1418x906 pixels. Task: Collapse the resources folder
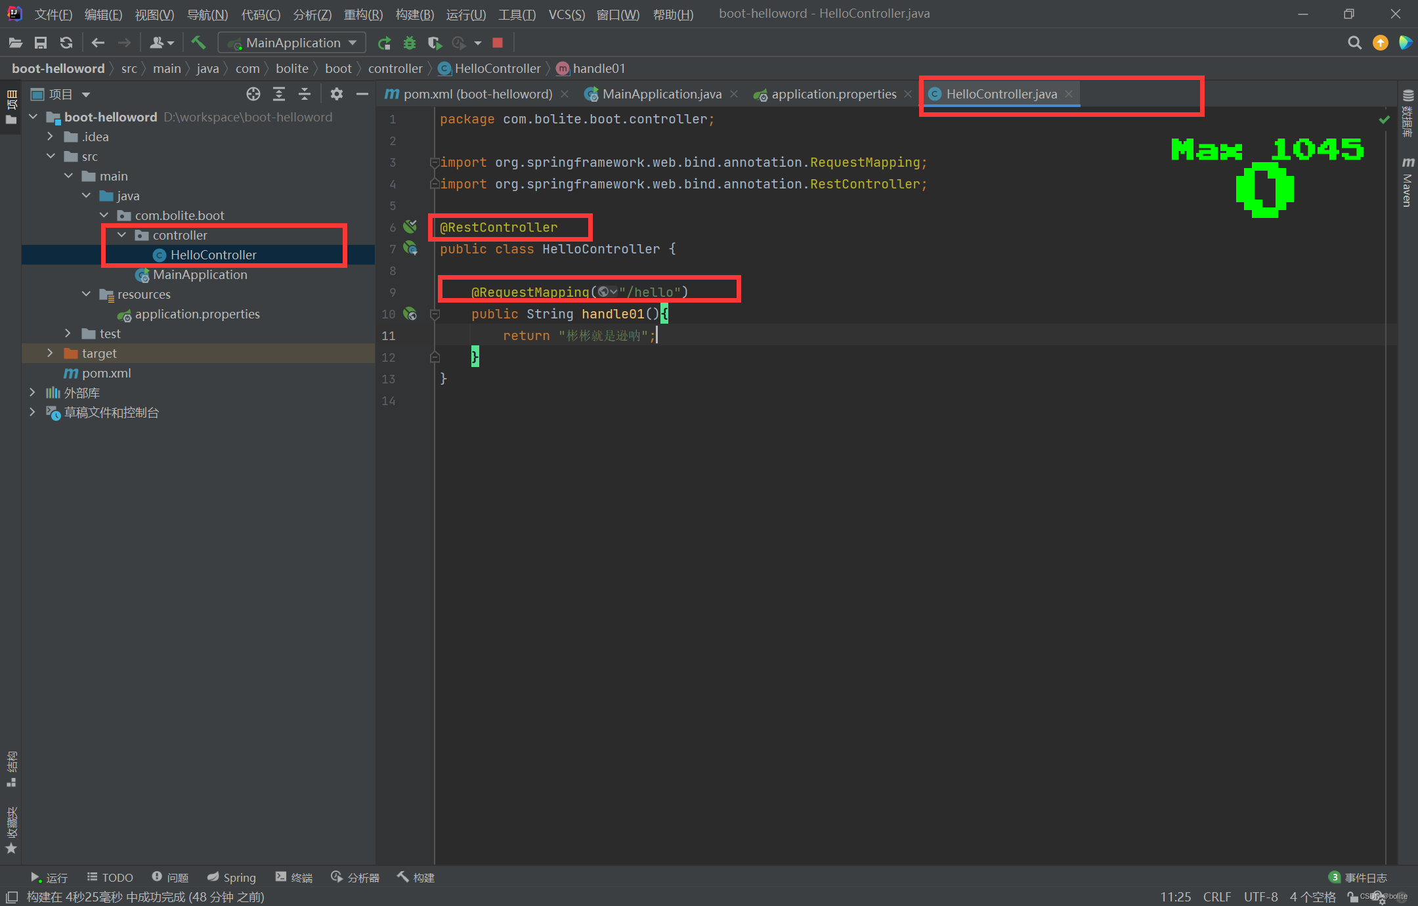pyautogui.click(x=86, y=294)
